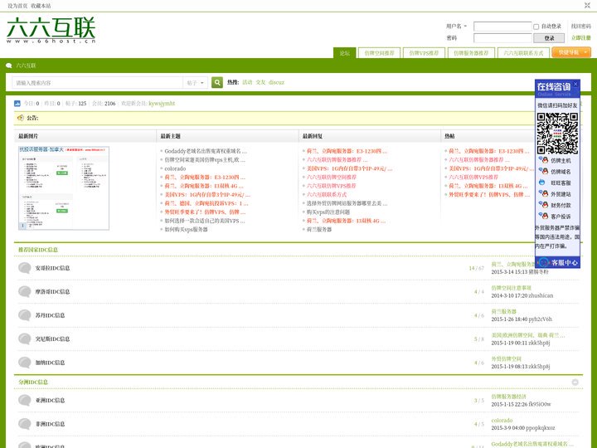Open new member kywsjymht profile
The height and width of the screenshot is (448, 597).
[162, 103]
